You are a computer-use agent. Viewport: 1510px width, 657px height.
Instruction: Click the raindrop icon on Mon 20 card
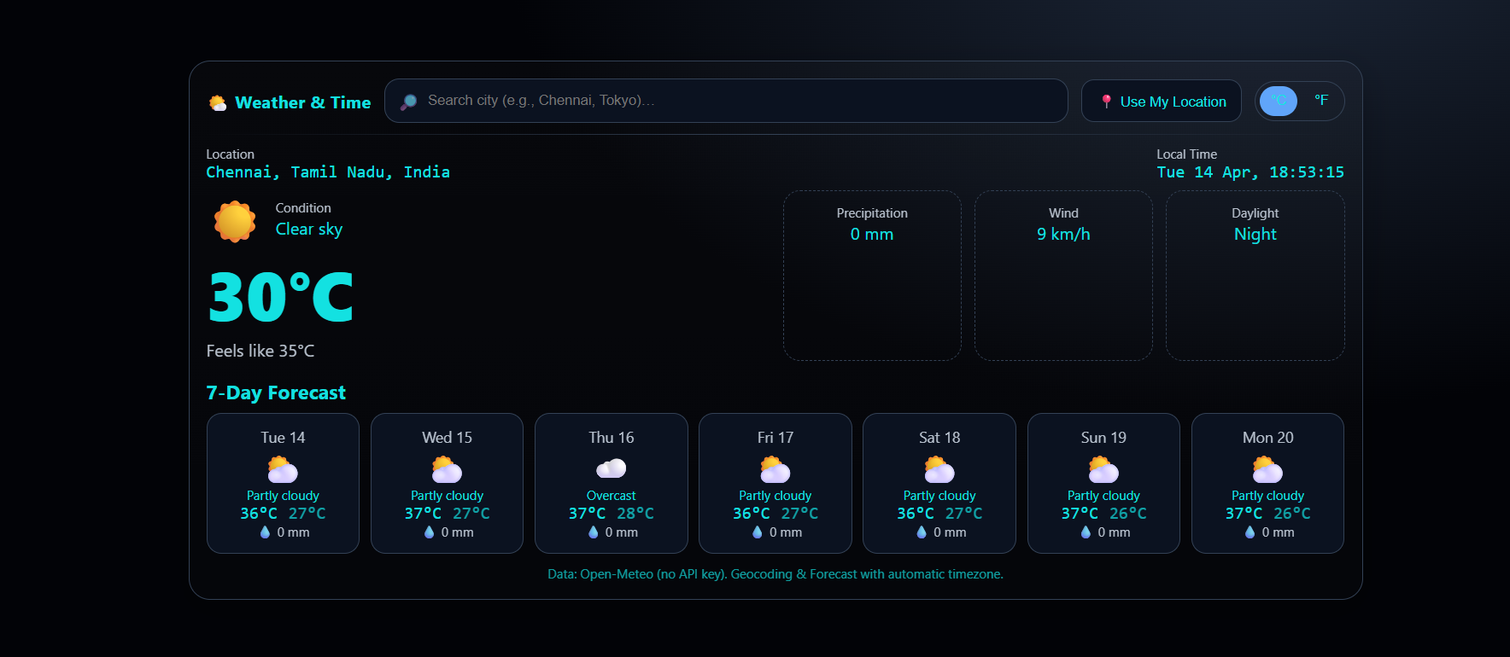point(1250,532)
